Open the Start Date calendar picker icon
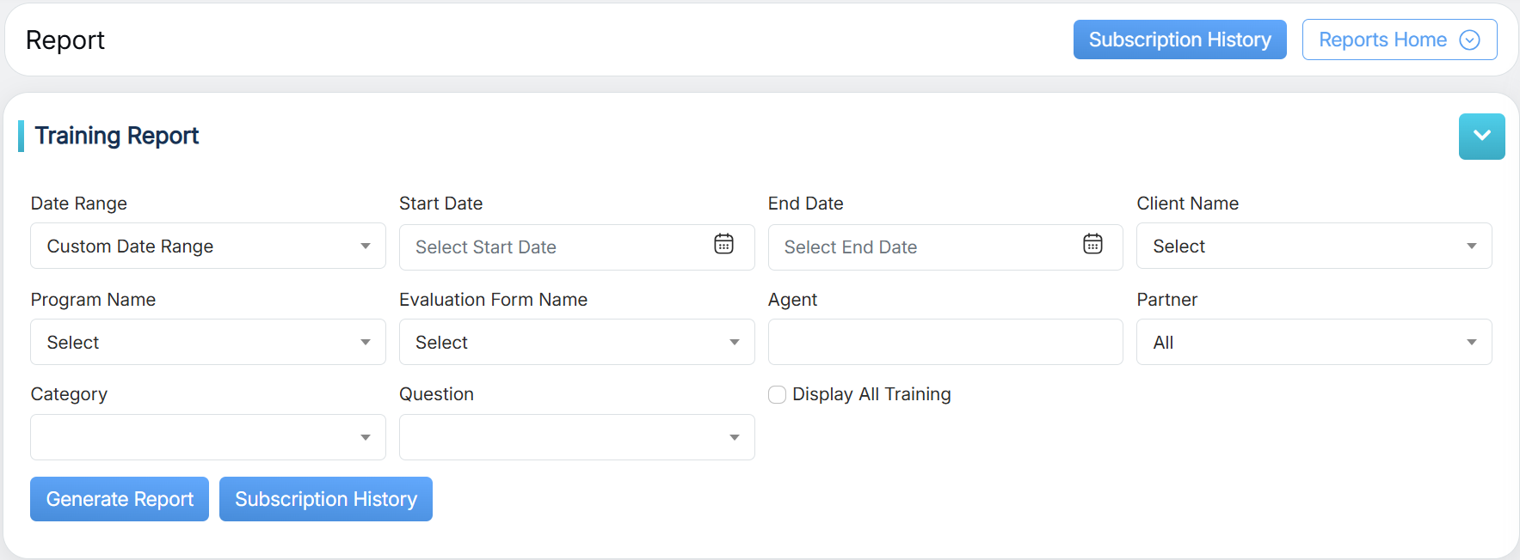Image resolution: width=1520 pixels, height=560 pixels. coord(723,245)
